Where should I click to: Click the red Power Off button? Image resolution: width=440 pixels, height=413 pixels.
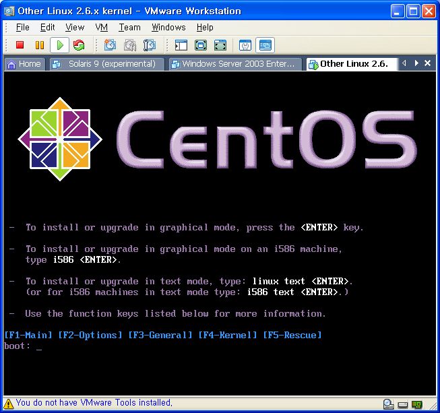[20, 45]
